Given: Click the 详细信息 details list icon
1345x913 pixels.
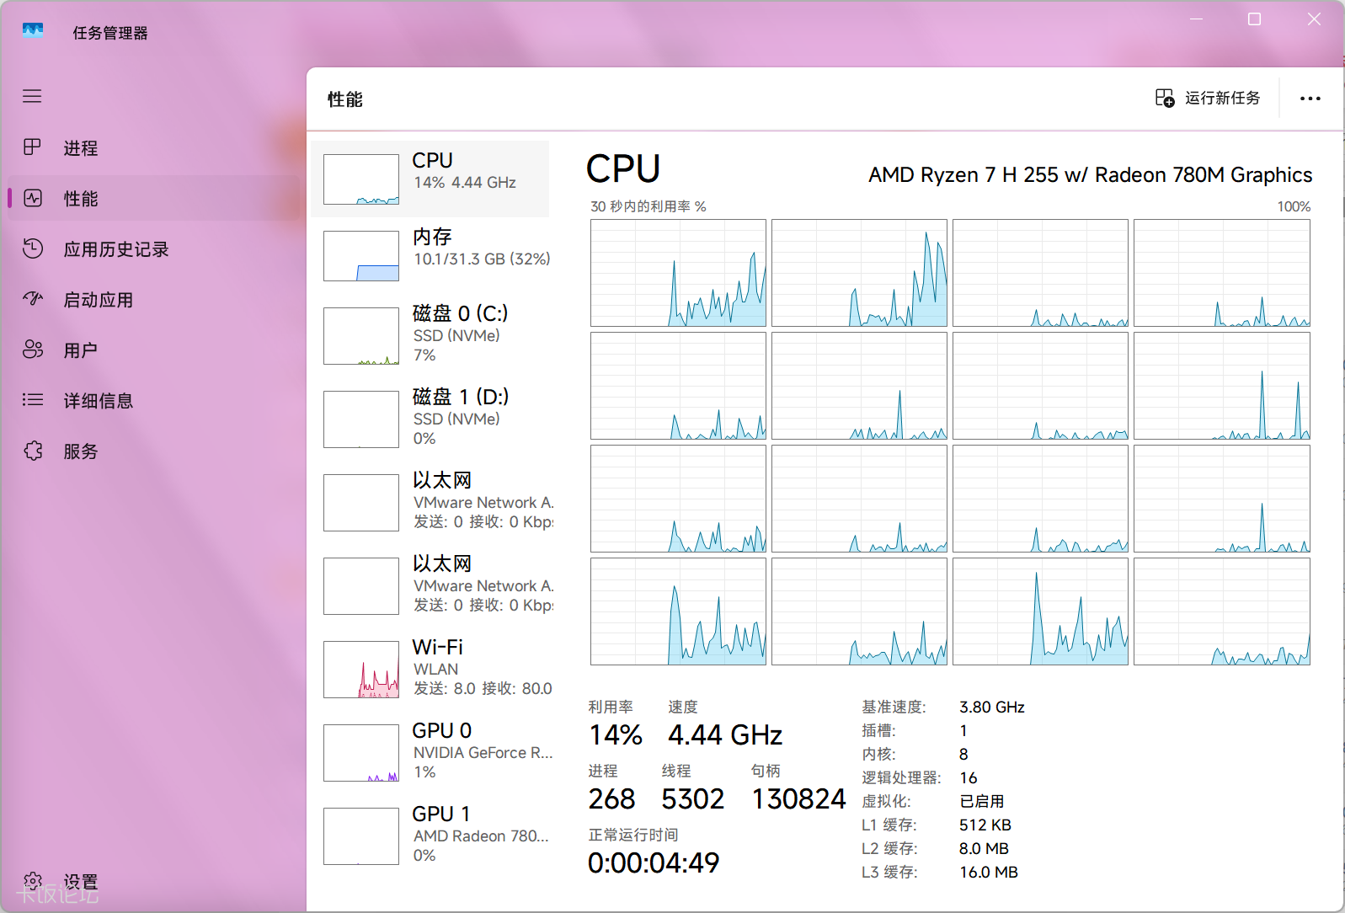Looking at the screenshot, I should click(33, 400).
